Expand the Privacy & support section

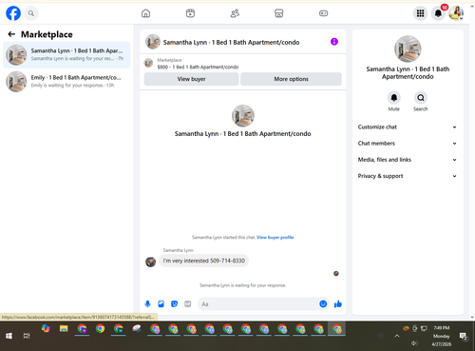click(x=408, y=176)
